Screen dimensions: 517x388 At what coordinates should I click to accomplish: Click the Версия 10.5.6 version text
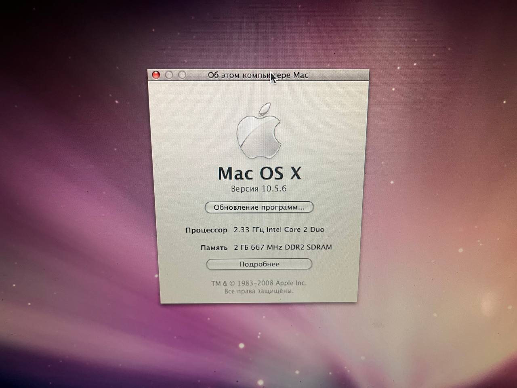coord(258,189)
